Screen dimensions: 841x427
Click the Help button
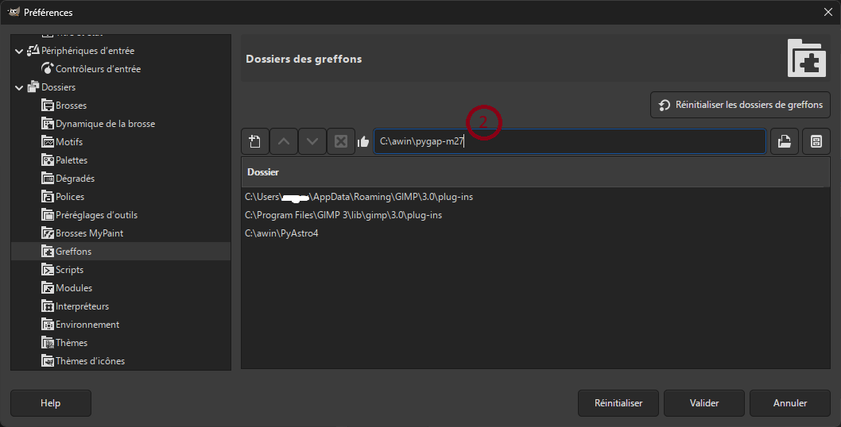50,403
